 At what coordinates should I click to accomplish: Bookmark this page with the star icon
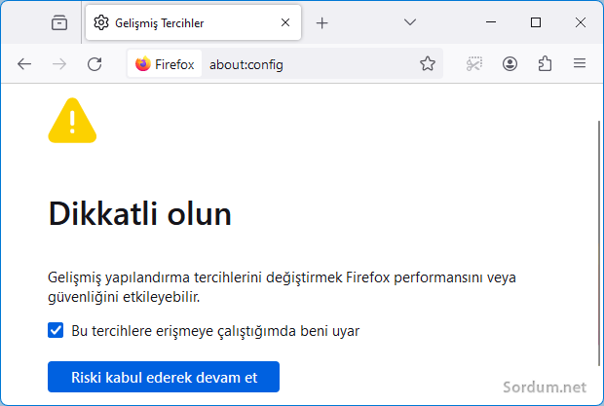point(428,63)
